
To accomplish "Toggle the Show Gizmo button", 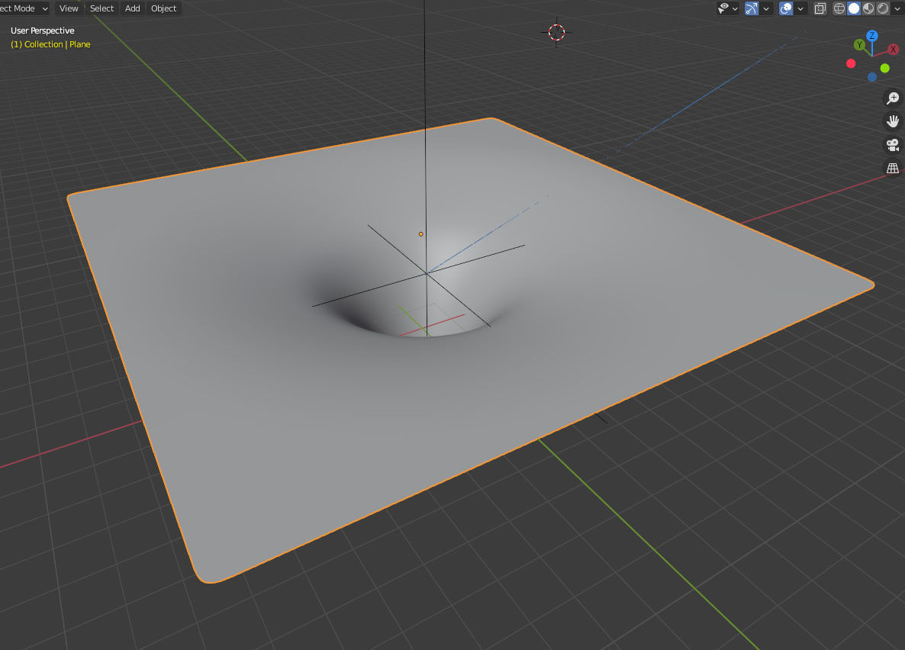I will point(752,8).
